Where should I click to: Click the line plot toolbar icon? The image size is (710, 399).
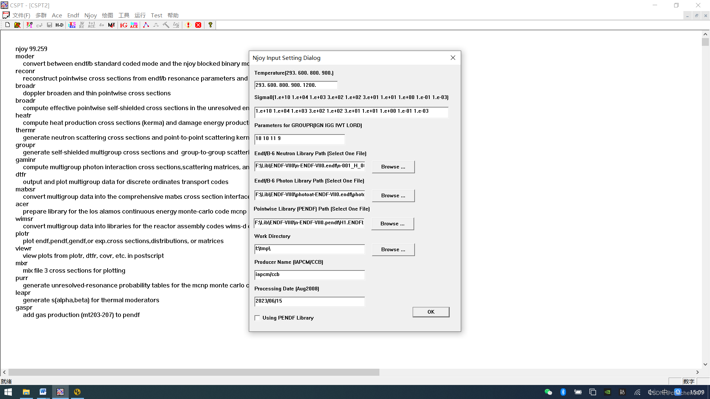click(146, 25)
